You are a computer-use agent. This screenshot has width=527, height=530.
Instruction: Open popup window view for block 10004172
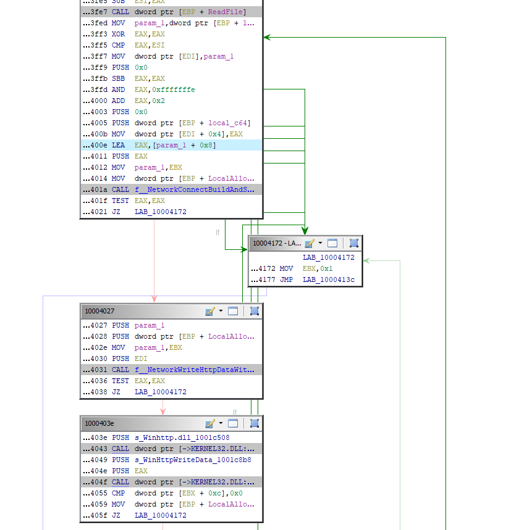[332, 242]
